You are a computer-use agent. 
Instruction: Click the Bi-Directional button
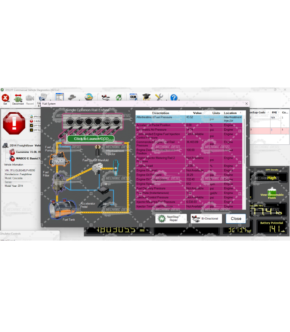(x=206, y=218)
